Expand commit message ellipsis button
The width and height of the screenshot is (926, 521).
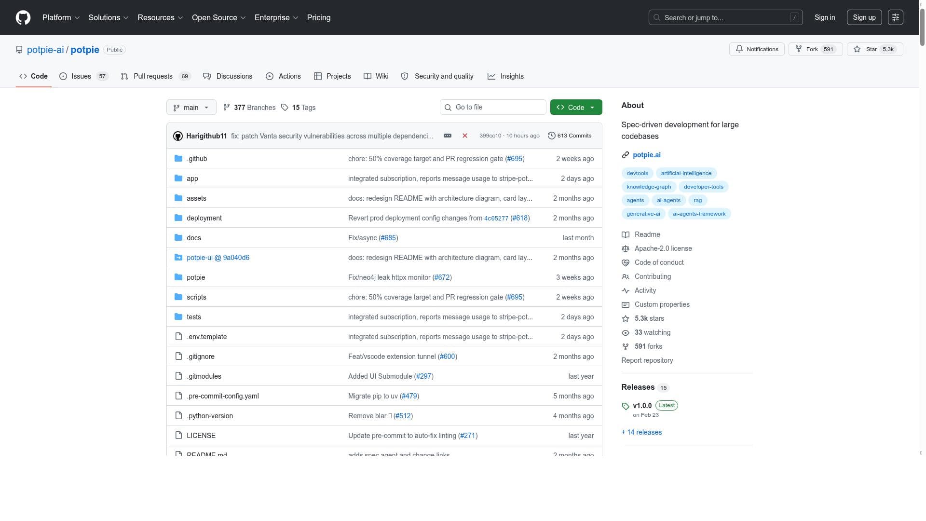coord(447,136)
